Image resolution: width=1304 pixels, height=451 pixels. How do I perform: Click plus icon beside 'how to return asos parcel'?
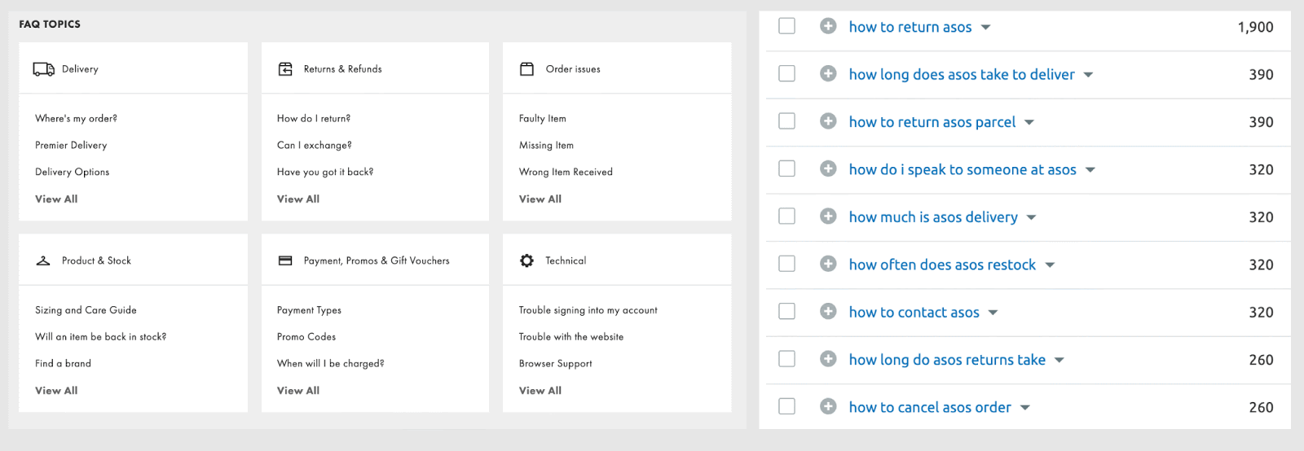pyautogui.click(x=828, y=121)
